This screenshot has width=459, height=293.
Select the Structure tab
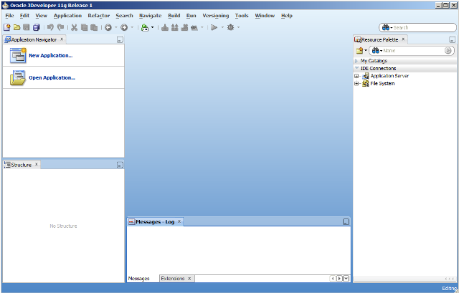tap(21, 165)
